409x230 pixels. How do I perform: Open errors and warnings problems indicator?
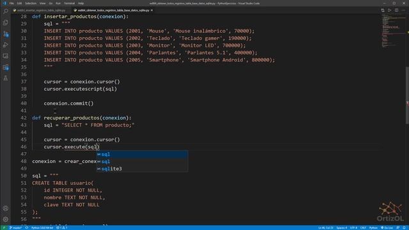pos(62,227)
